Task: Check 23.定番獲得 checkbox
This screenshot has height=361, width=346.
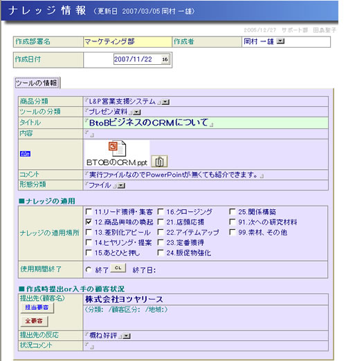Action: click(161, 242)
